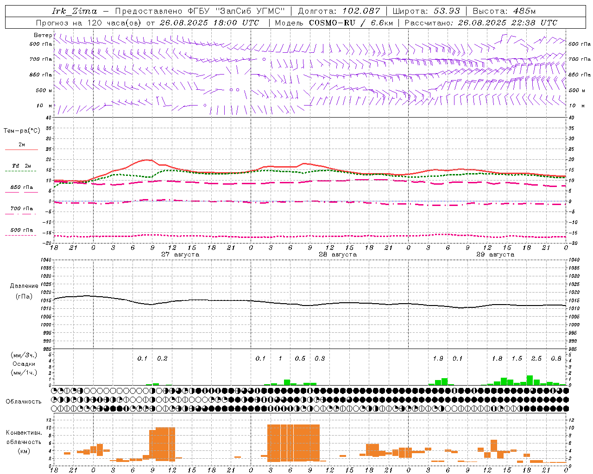Click the "29 августа" date label

pos(495,255)
